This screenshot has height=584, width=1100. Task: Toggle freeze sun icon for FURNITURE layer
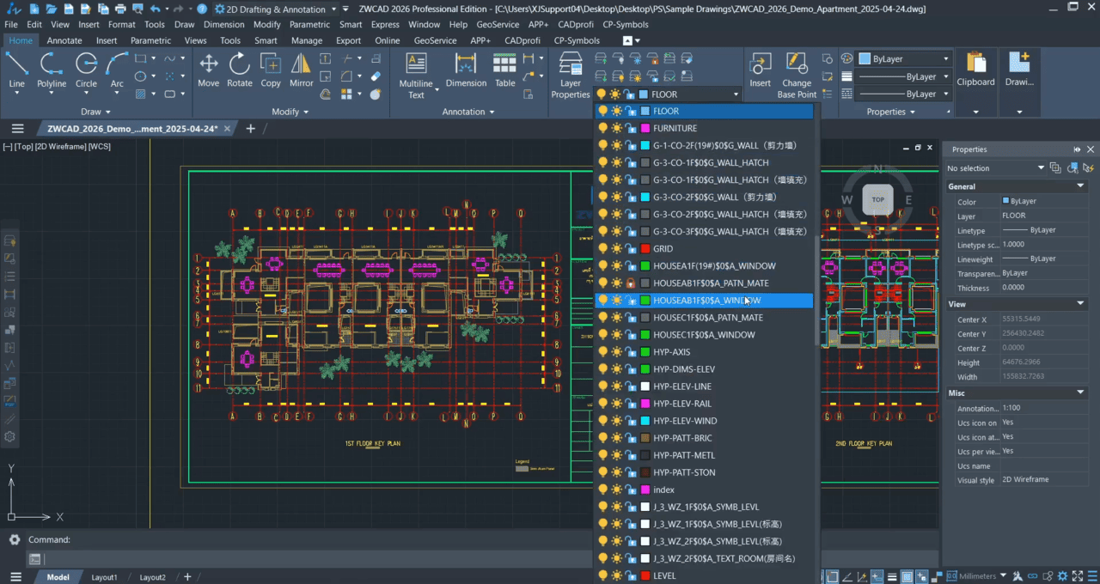pyautogui.click(x=616, y=129)
